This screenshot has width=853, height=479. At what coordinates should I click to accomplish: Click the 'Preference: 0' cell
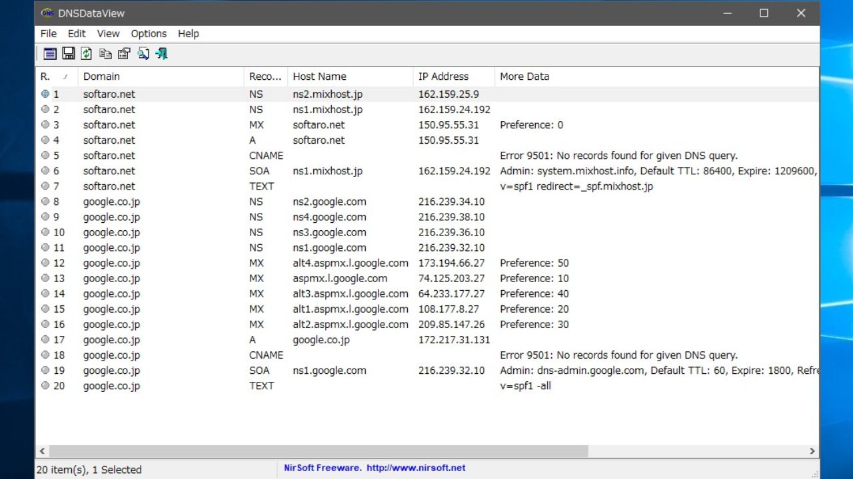click(532, 125)
